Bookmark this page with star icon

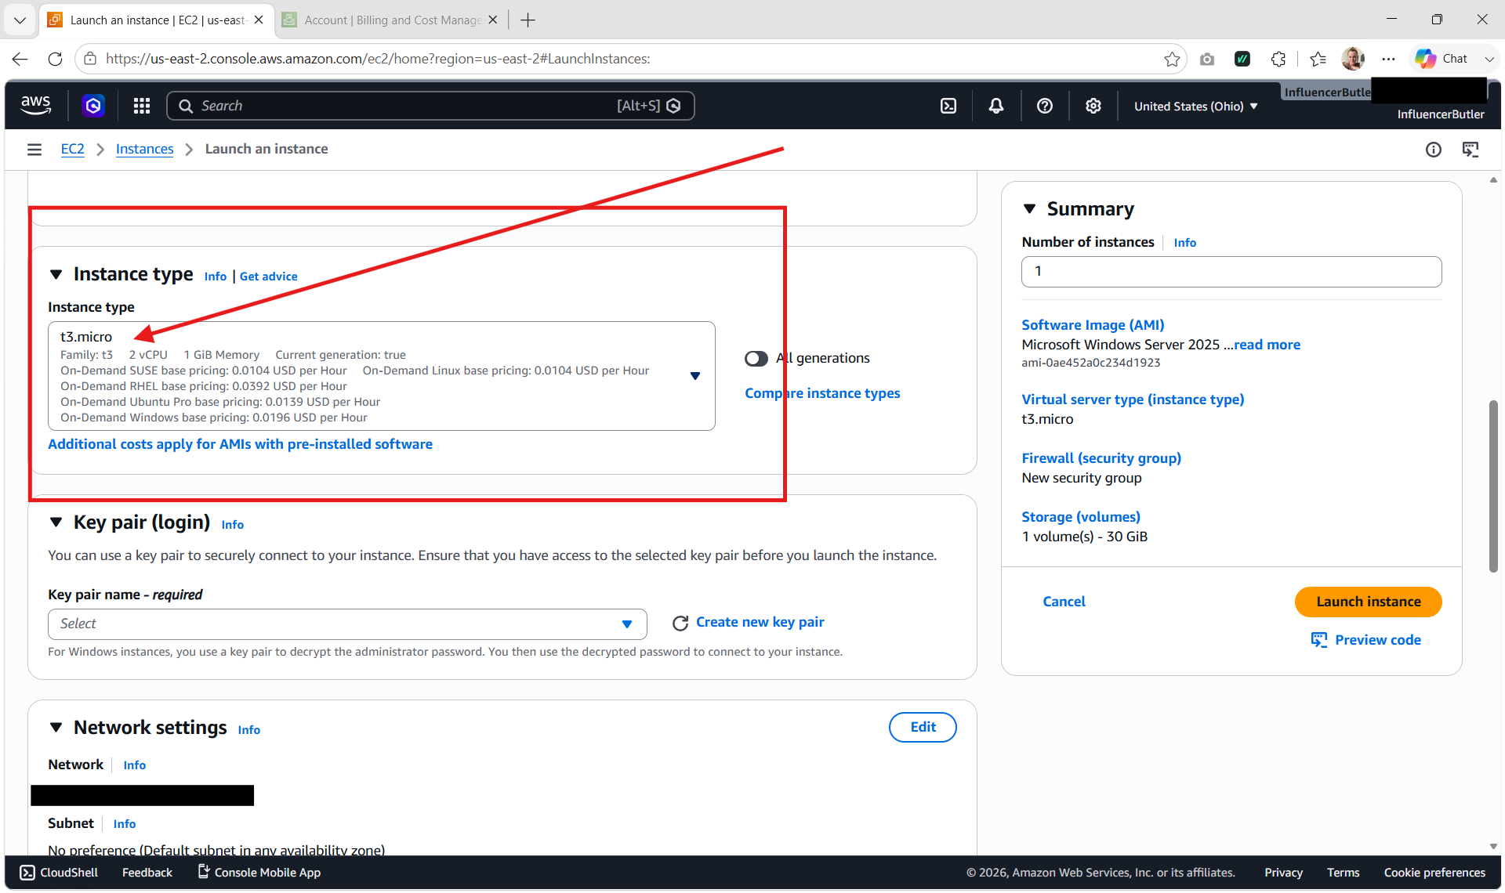click(x=1172, y=59)
